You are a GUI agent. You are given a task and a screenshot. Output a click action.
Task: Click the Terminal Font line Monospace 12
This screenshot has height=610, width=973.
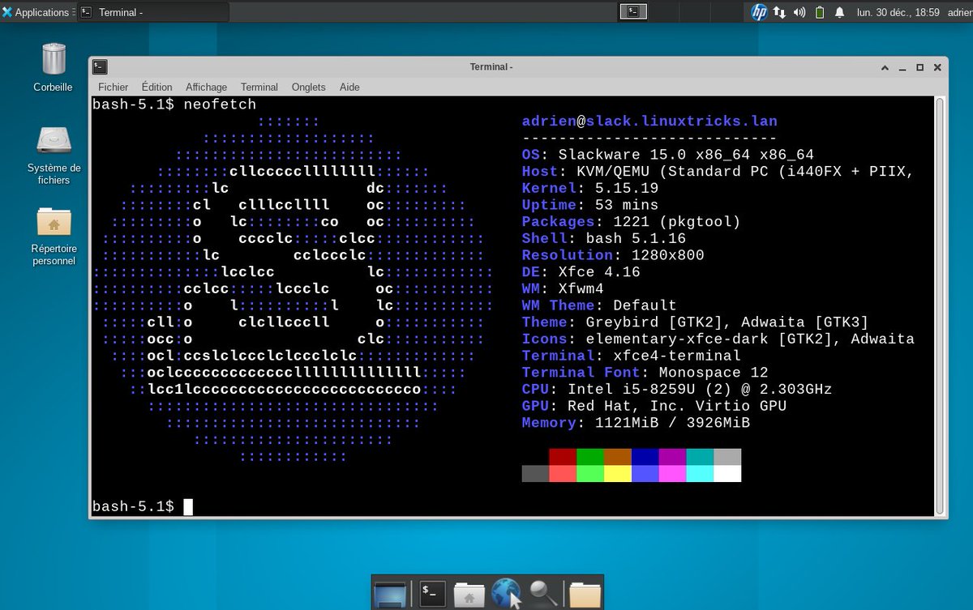(645, 373)
